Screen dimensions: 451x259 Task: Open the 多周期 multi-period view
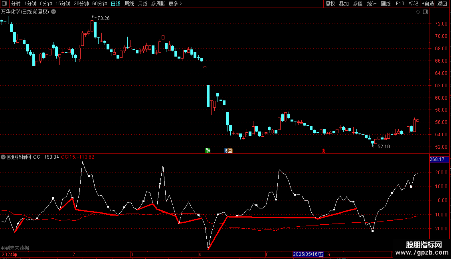[x=158, y=4]
